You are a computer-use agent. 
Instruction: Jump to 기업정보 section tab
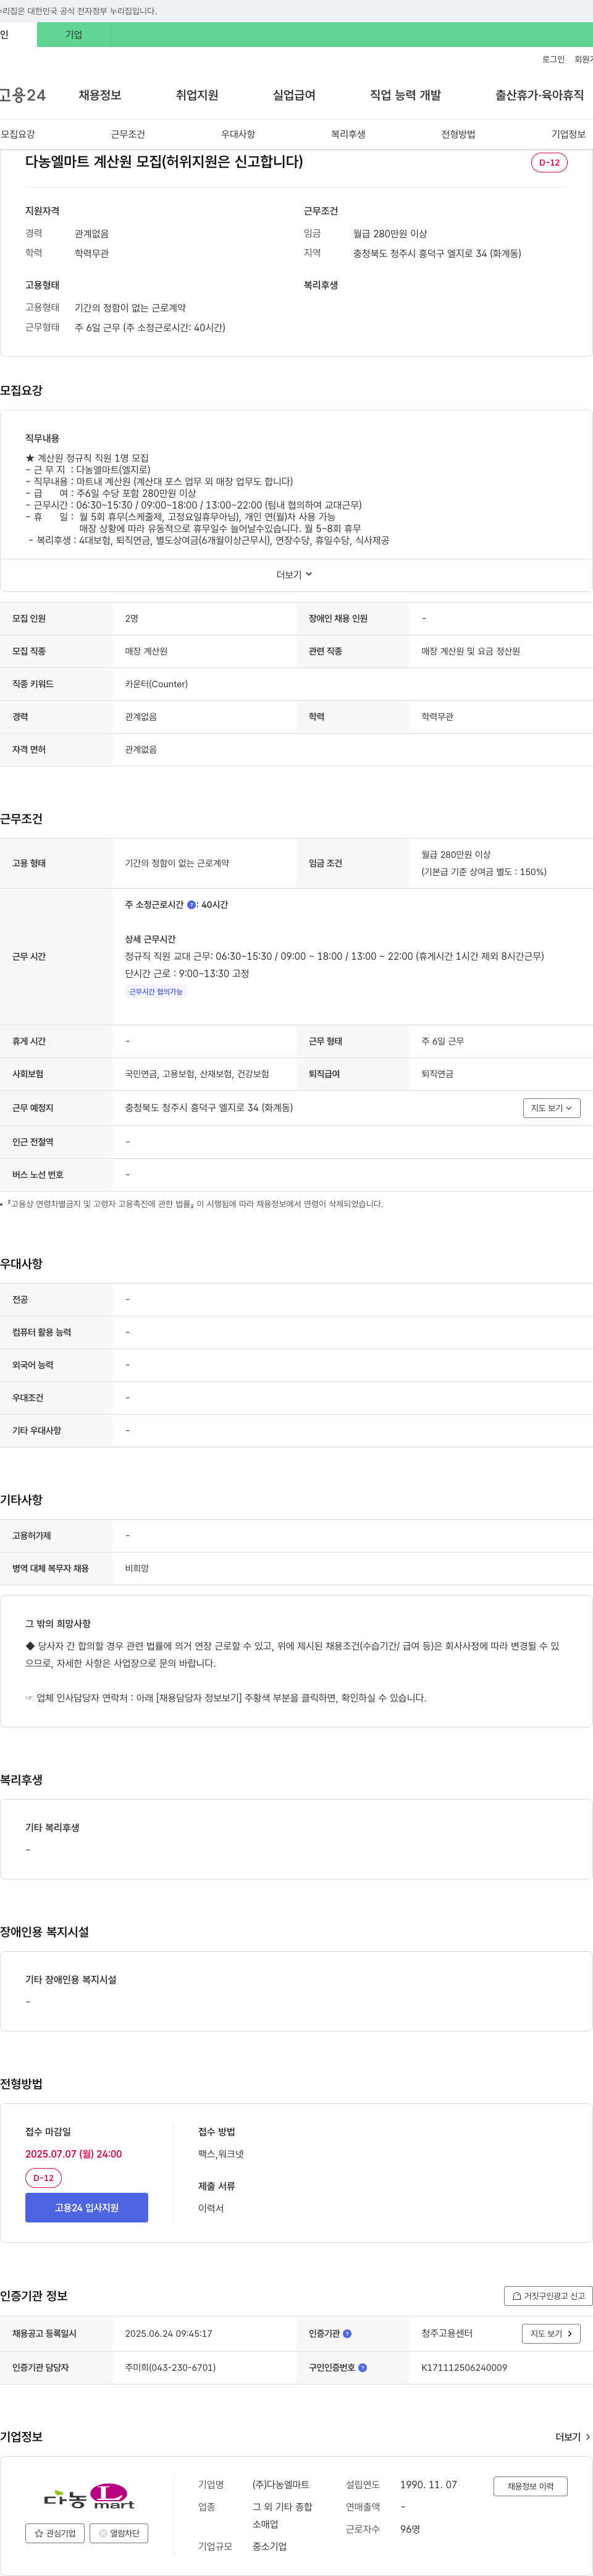(x=568, y=134)
